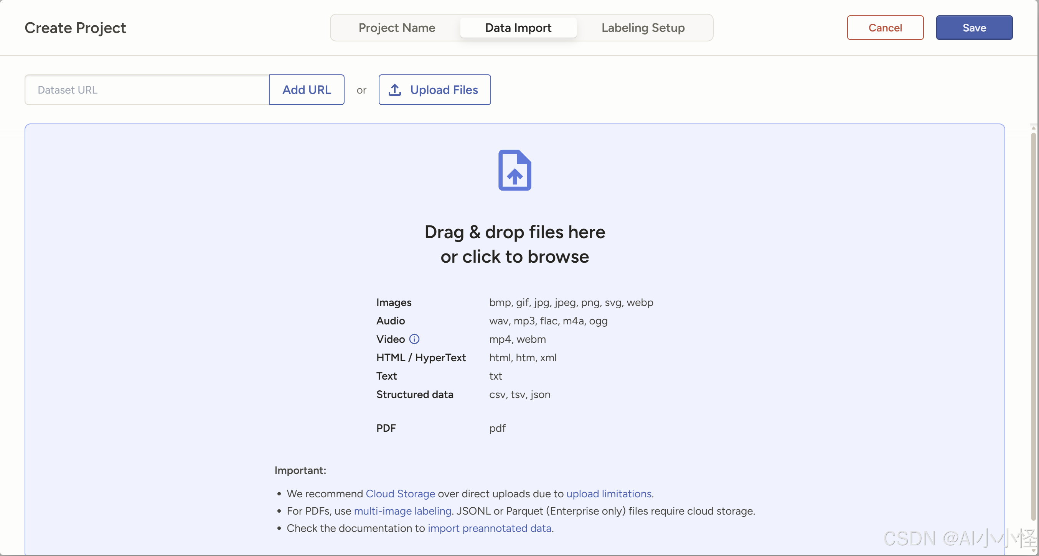
Task: Click the Create Project heading
Action: point(75,28)
